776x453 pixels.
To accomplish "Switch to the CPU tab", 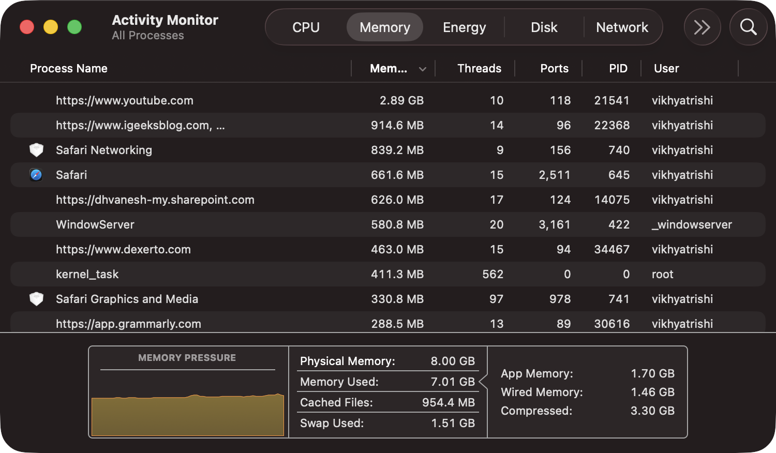I will coord(306,27).
